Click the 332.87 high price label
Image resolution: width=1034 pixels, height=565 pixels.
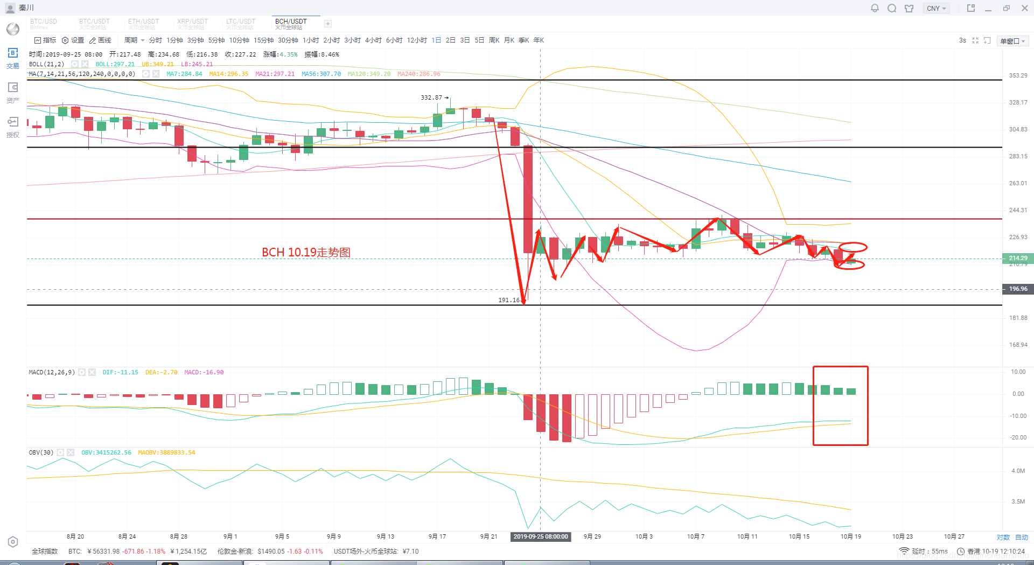pyautogui.click(x=431, y=97)
